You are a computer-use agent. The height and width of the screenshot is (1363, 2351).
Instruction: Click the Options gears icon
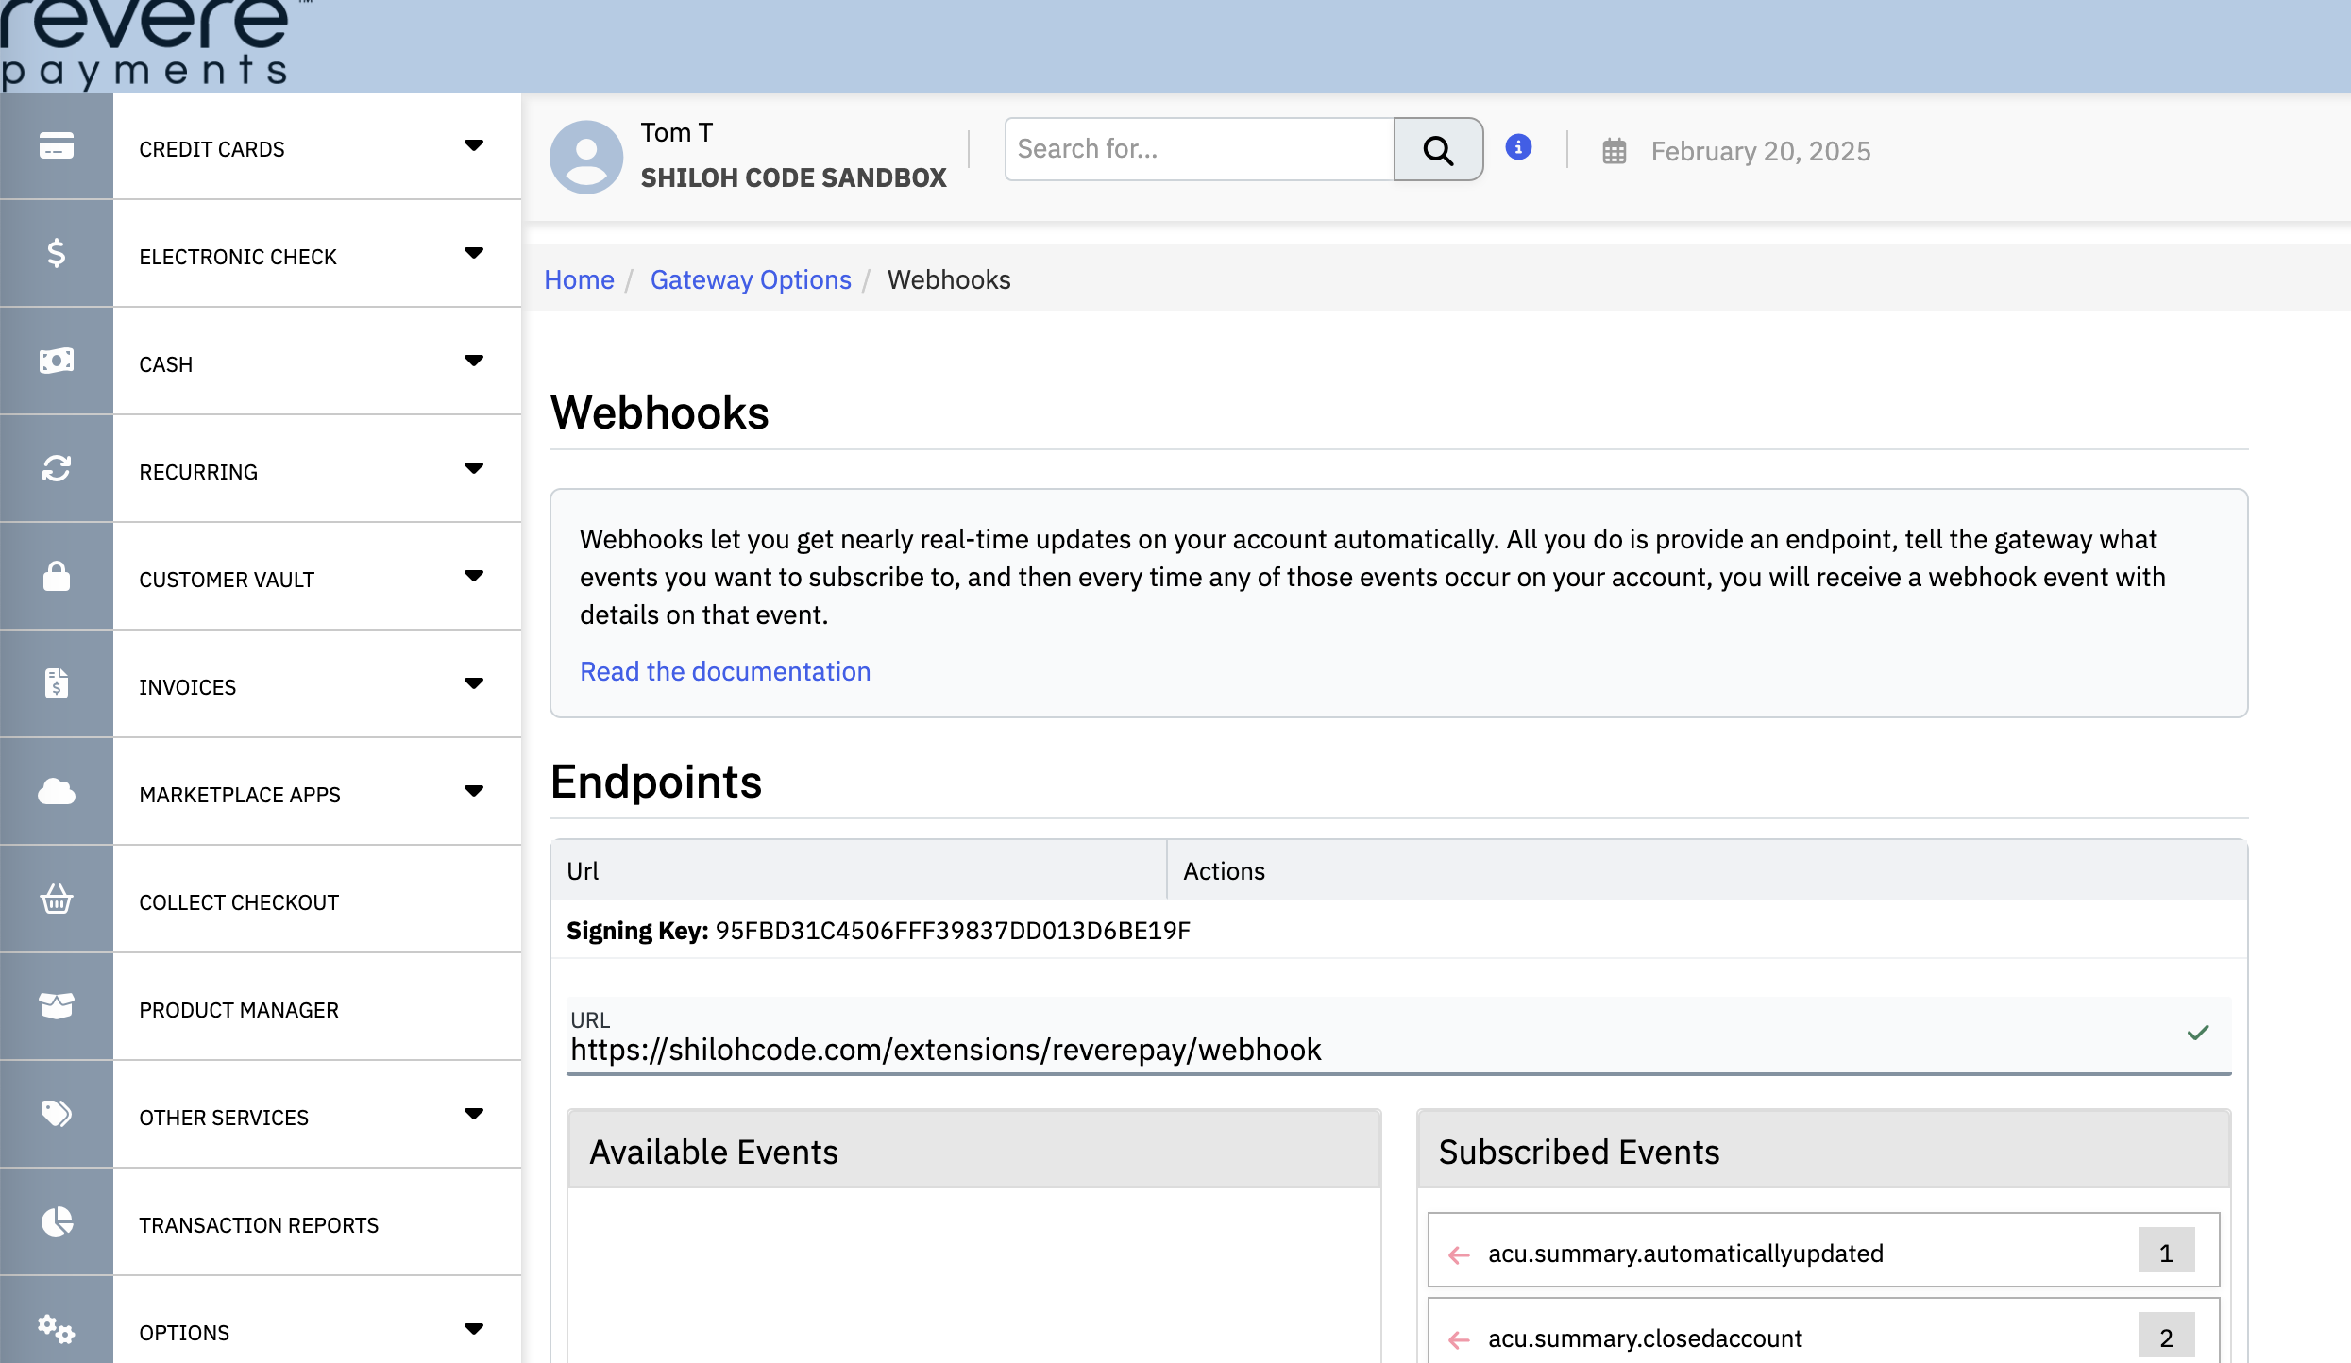(57, 1329)
